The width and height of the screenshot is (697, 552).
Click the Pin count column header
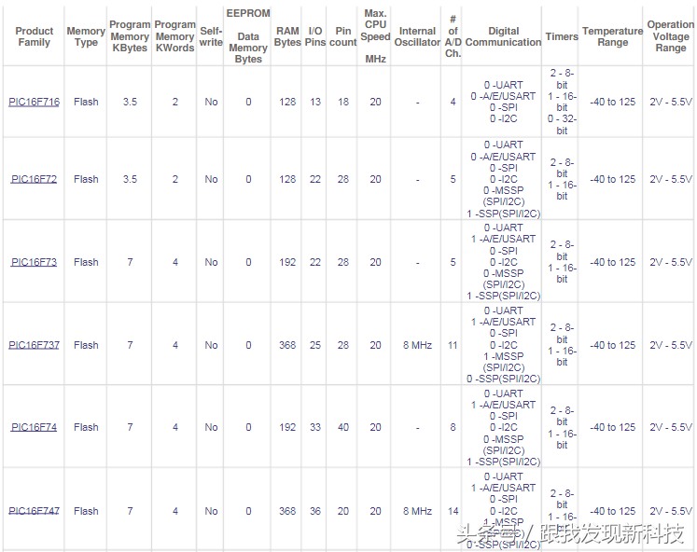(343, 37)
